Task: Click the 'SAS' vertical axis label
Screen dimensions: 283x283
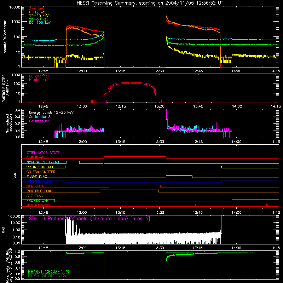Action: (x=4, y=230)
